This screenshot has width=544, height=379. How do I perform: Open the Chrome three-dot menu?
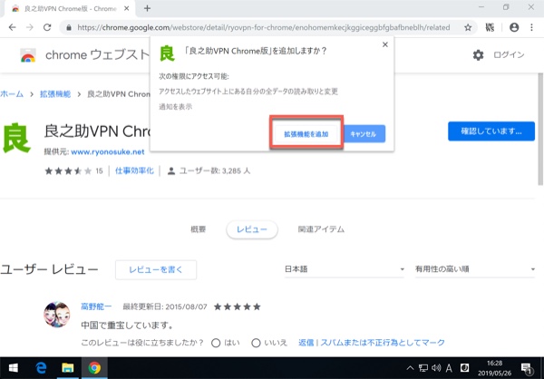point(531,27)
